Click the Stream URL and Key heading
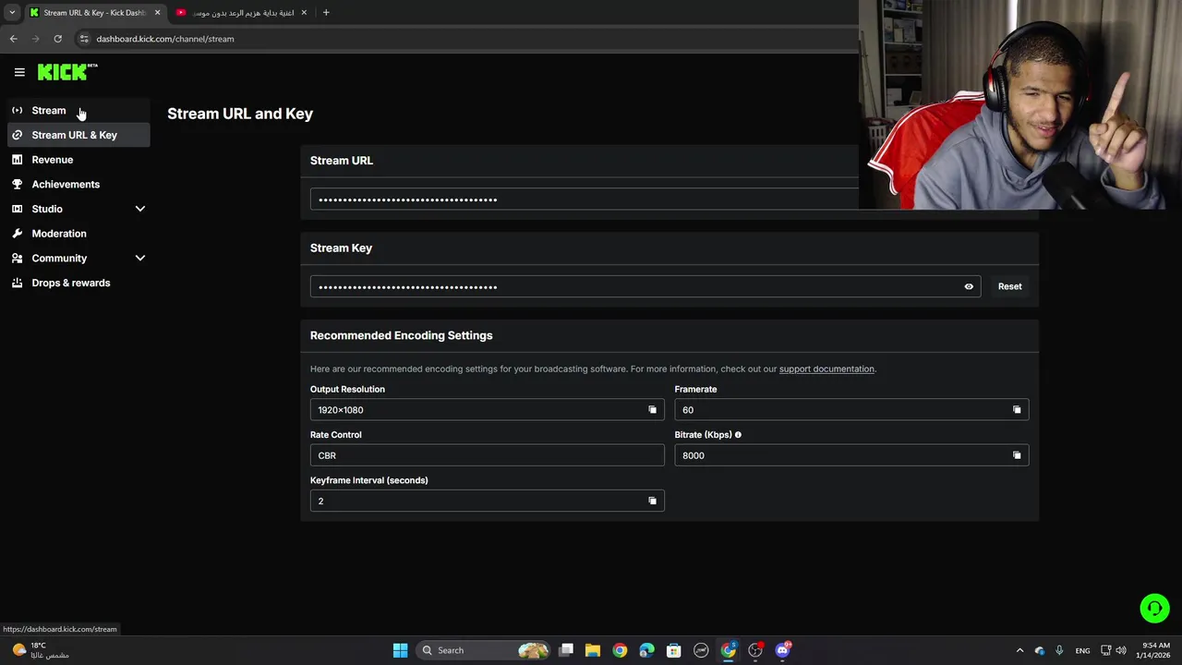 240,114
